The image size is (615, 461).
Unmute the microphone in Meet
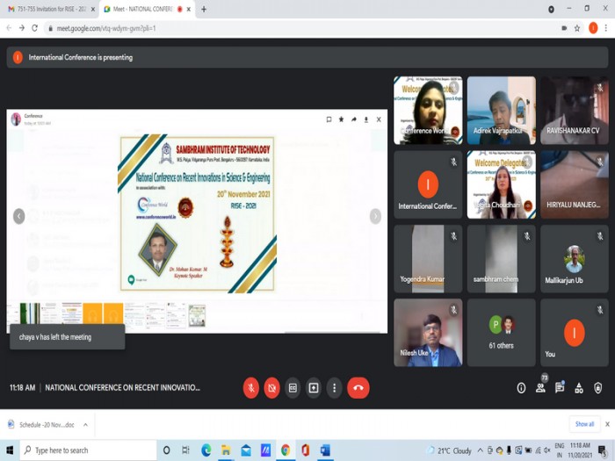click(251, 387)
